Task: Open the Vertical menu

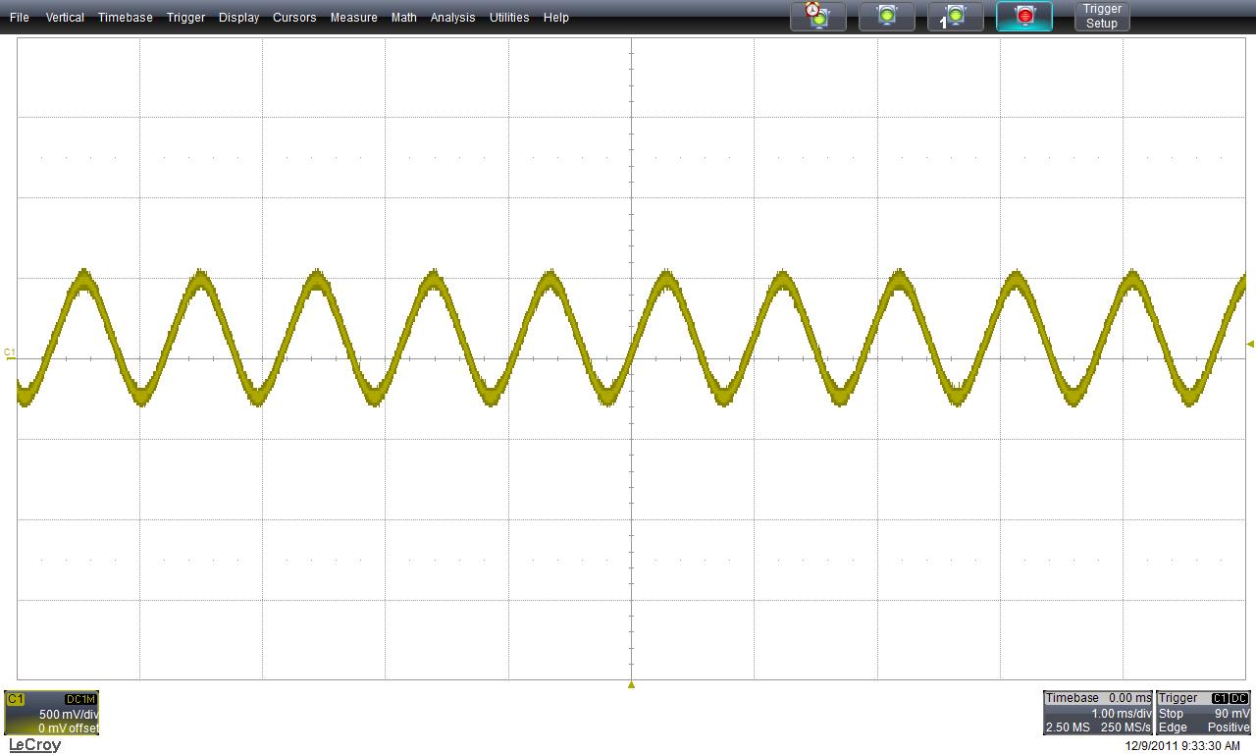Action: pyautogui.click(x=65, y=18)
